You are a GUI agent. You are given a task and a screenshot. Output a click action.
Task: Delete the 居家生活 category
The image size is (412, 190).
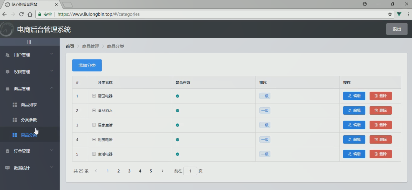(380, 125)
